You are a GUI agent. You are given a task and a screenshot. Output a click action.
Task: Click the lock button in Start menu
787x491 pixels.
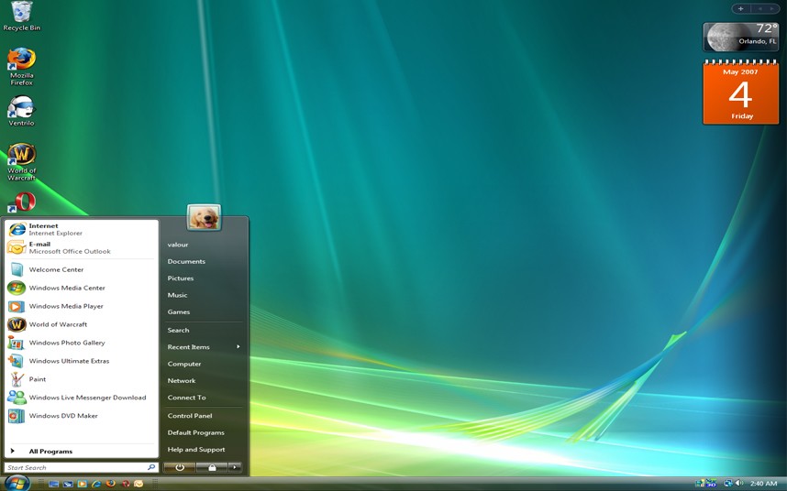click(212, 467)
